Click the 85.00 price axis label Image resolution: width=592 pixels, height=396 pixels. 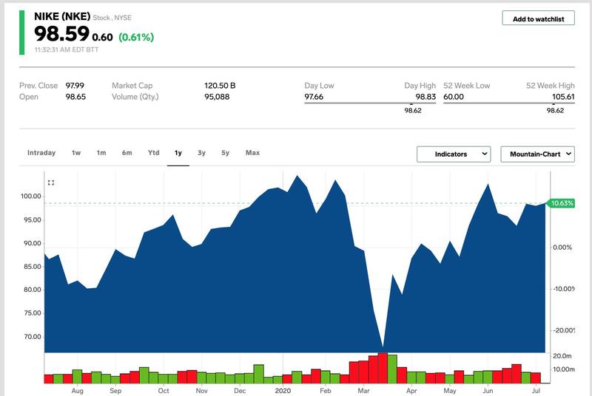[x=33, y=267]
